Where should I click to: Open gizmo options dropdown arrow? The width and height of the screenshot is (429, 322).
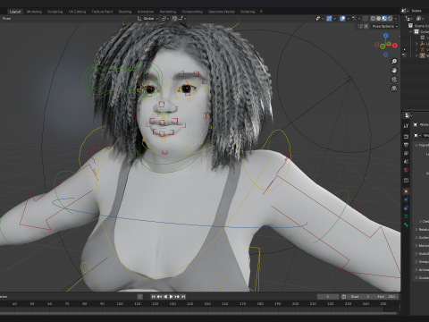coord(334,19)
